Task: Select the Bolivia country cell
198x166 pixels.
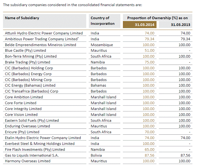Action: click(x=97, y=155)
